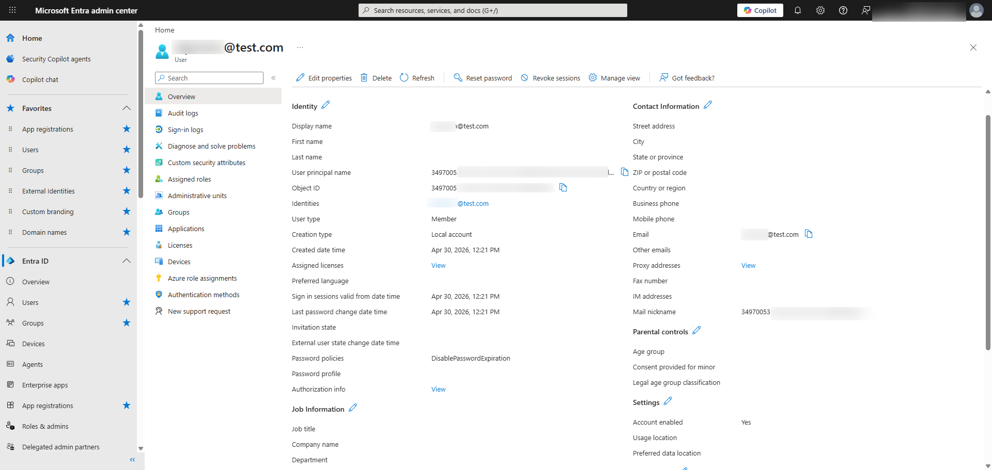Viewport: 992px width, 470px height.
Task: Open the help question mark icon
Action: click(843, 10)
